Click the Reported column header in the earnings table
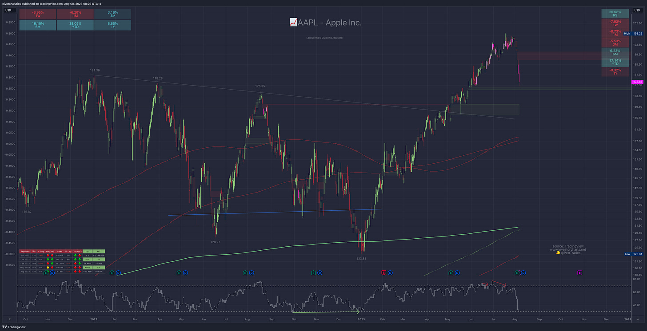This screenshot has width=647, height=331. coord(24,251)
